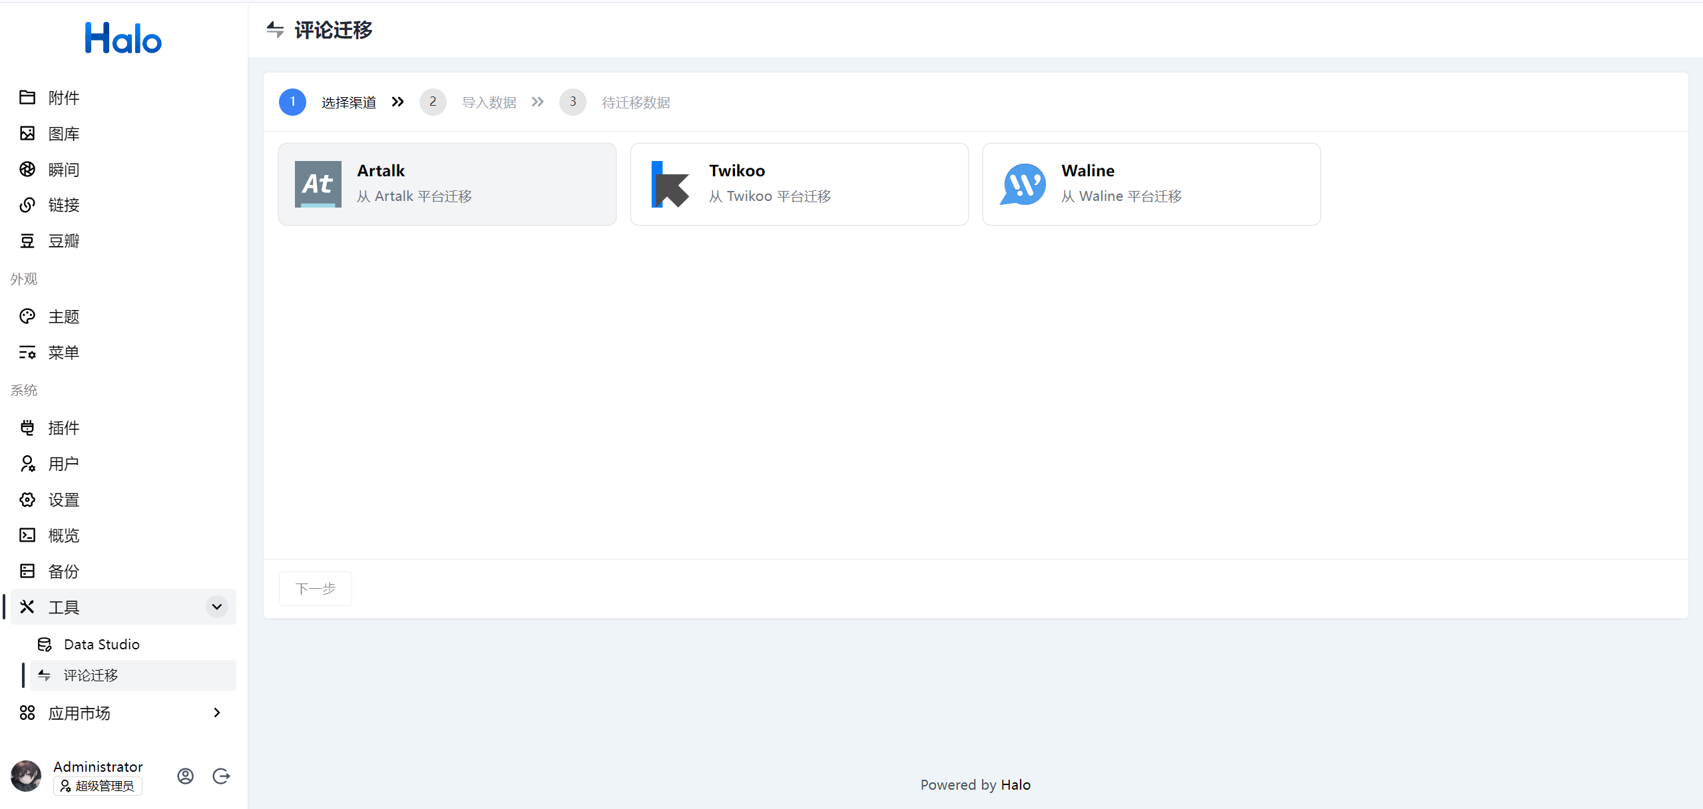This screenshot has height=809, width=1703.
Task: Open 主题 menu item
Action: tap(123, 316)
